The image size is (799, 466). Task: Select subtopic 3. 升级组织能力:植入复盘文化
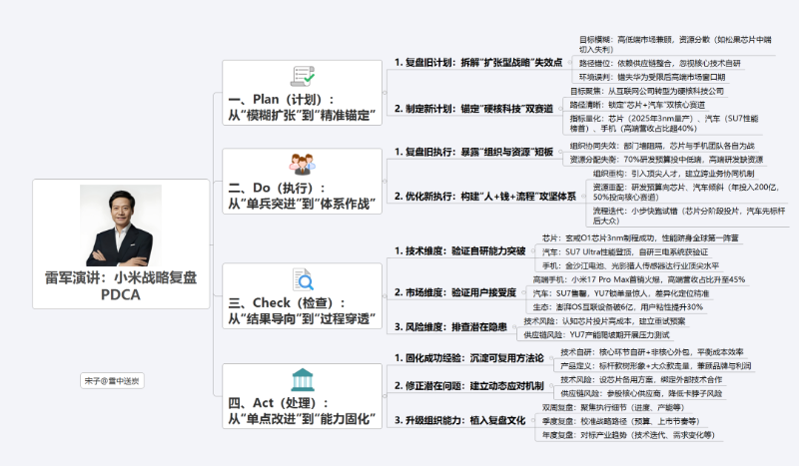(459, 420)
